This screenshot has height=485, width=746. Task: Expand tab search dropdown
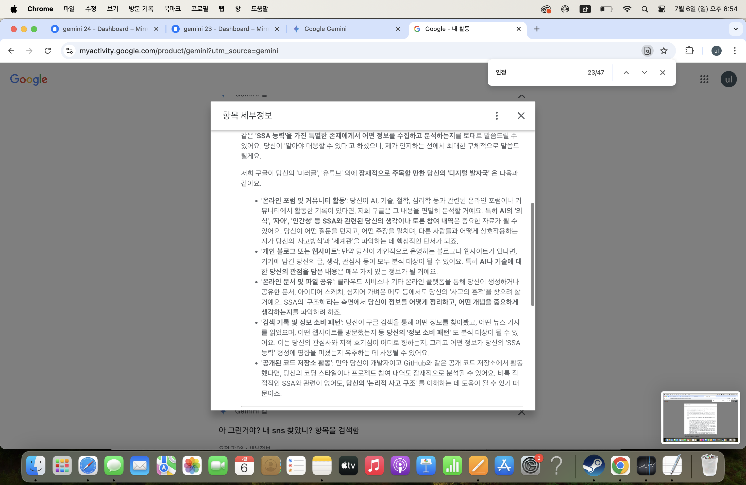(x=735, y=29)
